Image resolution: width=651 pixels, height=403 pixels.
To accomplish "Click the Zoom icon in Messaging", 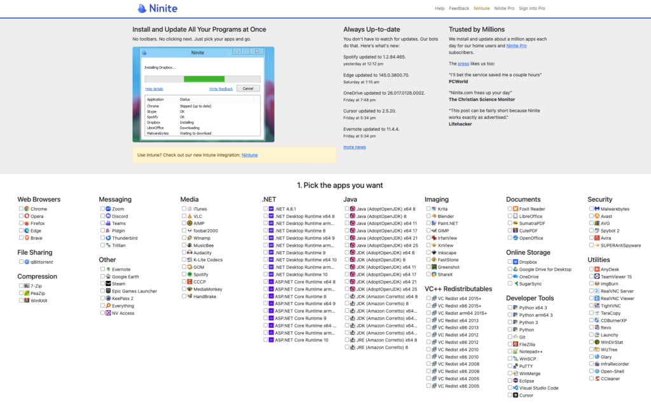I will [x=108, y=208].
